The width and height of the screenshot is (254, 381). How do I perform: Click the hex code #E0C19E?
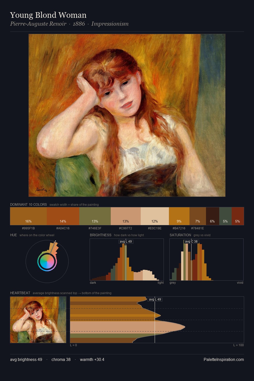click(155, 228)
